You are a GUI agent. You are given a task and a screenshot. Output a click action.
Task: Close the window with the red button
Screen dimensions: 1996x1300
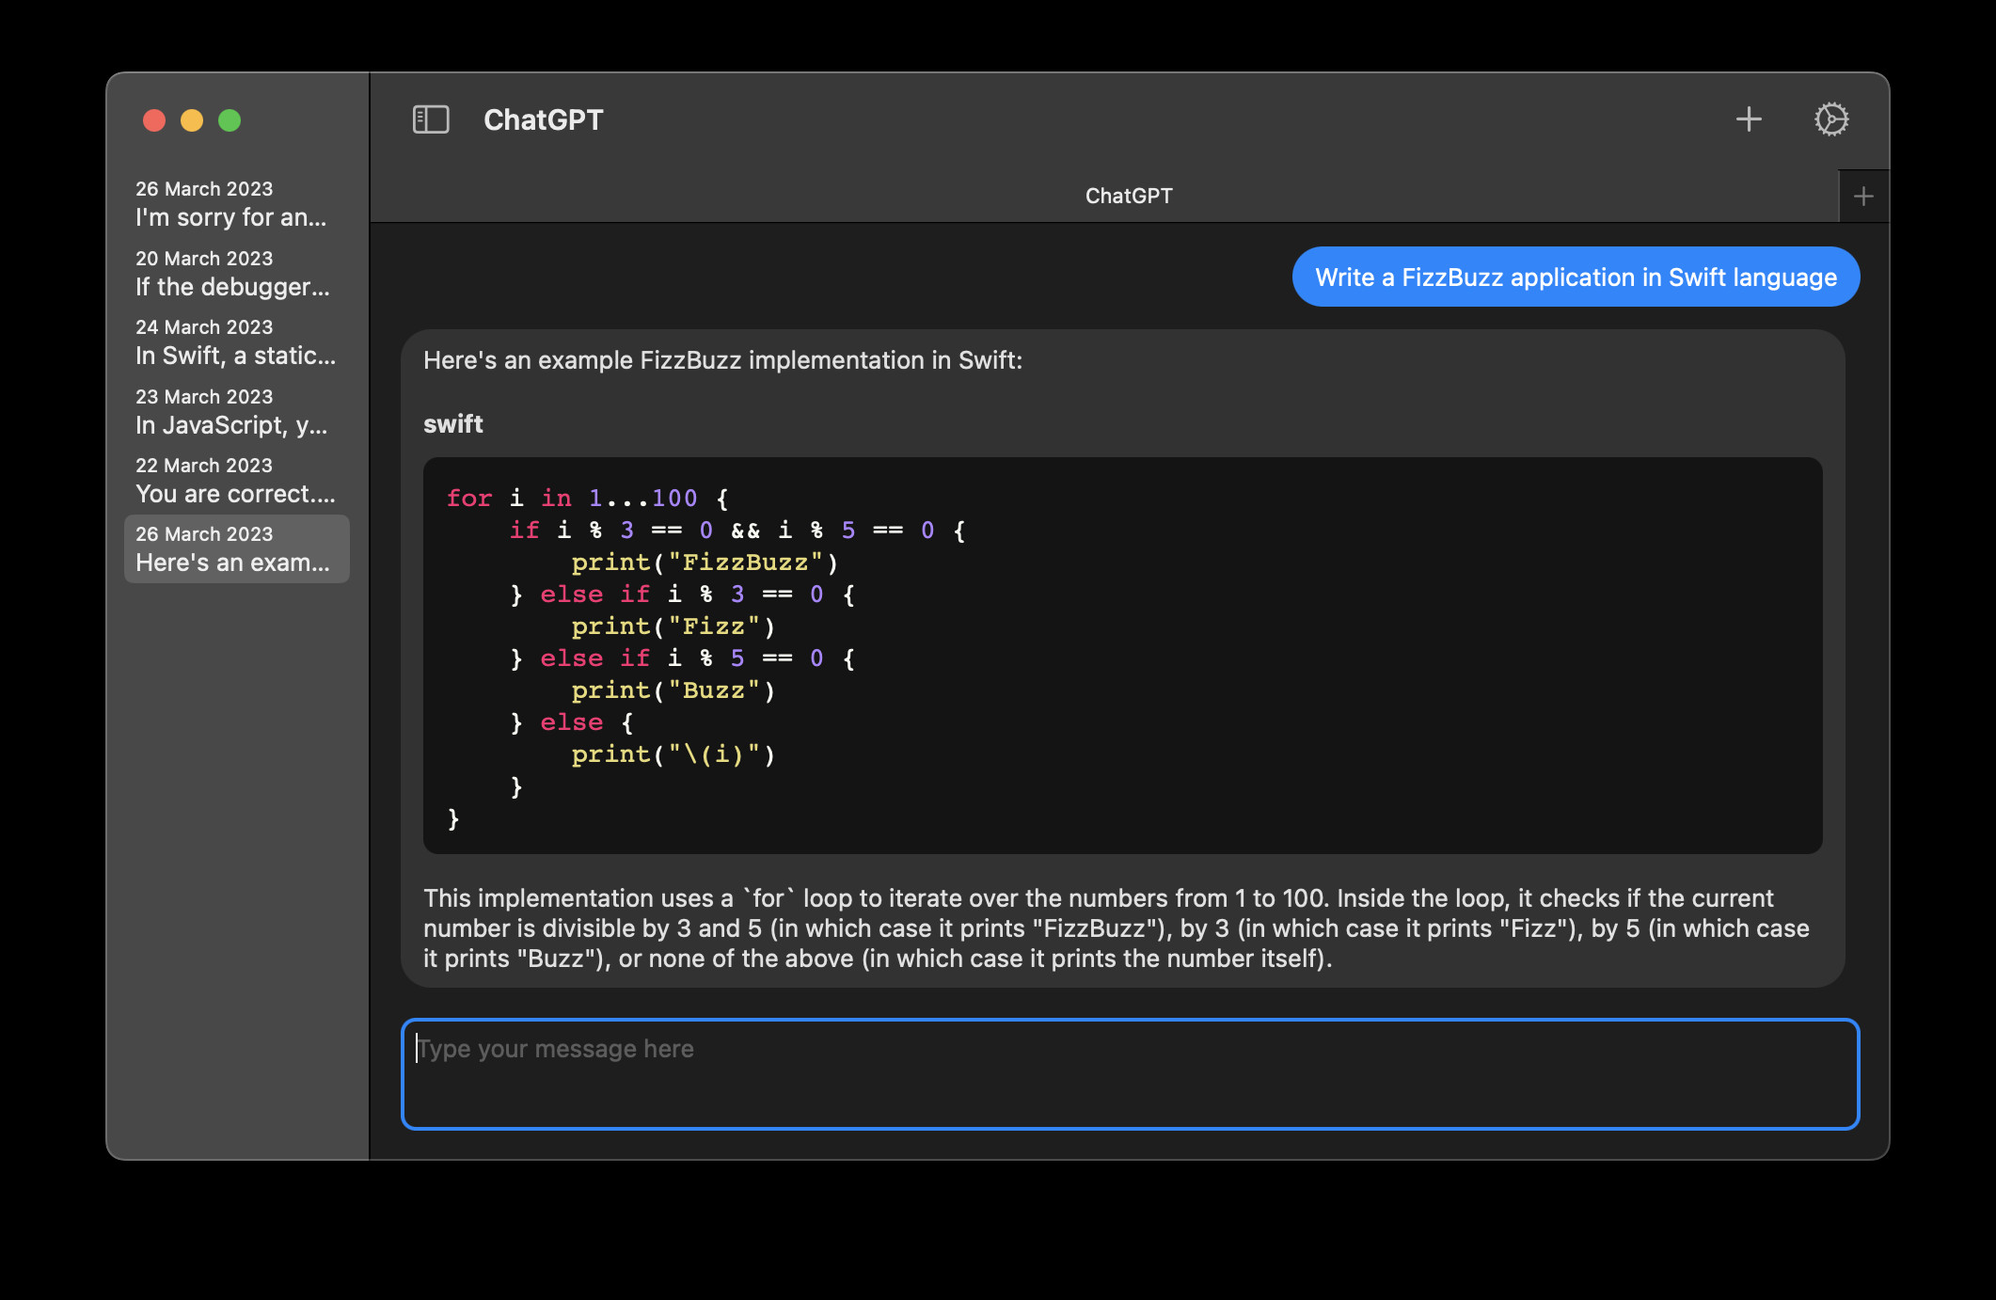[154, 120]
